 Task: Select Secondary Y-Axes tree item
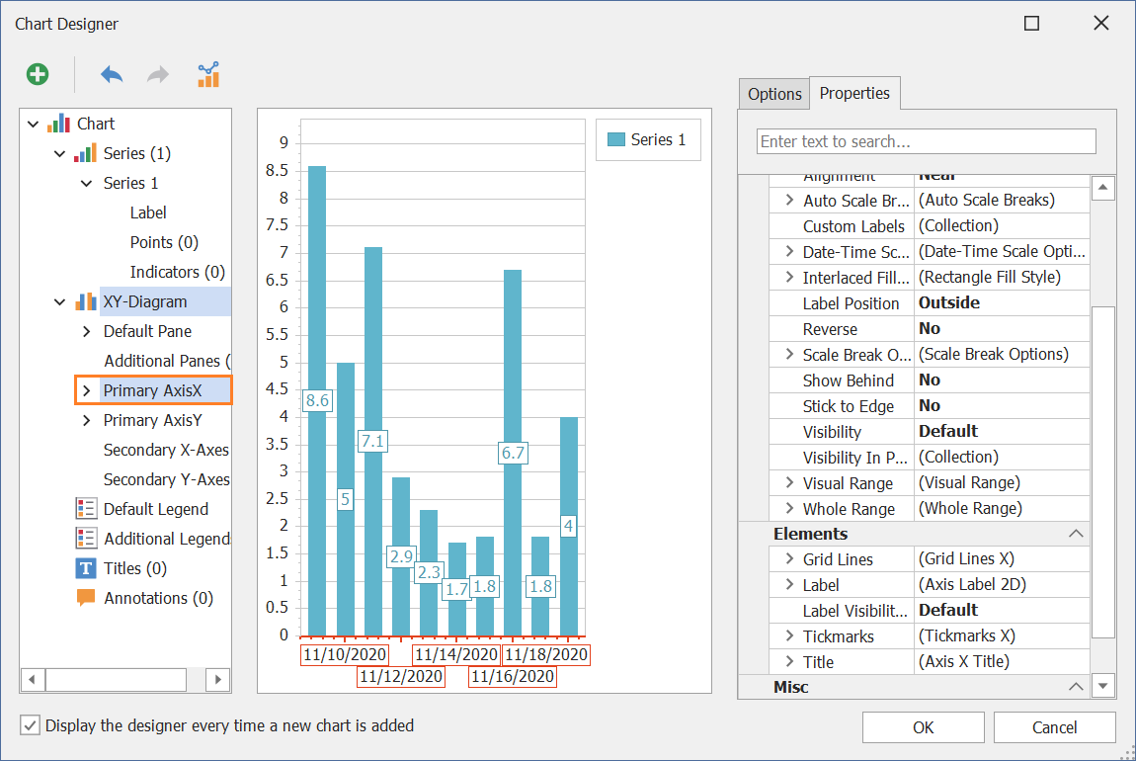pos(166,479)
